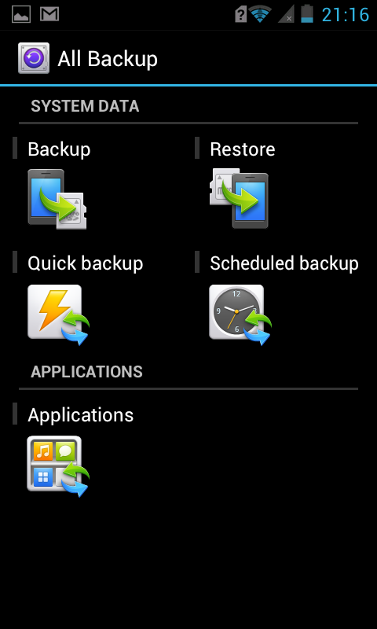
Task: Tap the Restore SD-card-to-phone icon
Action: pos(239,198)
